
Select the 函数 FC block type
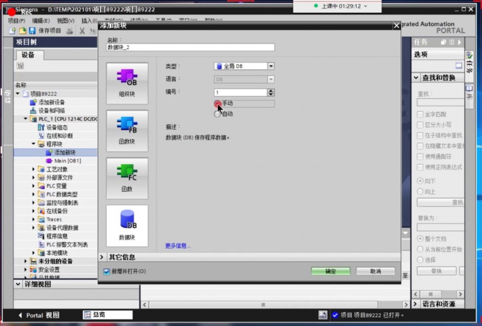[127, 178]
